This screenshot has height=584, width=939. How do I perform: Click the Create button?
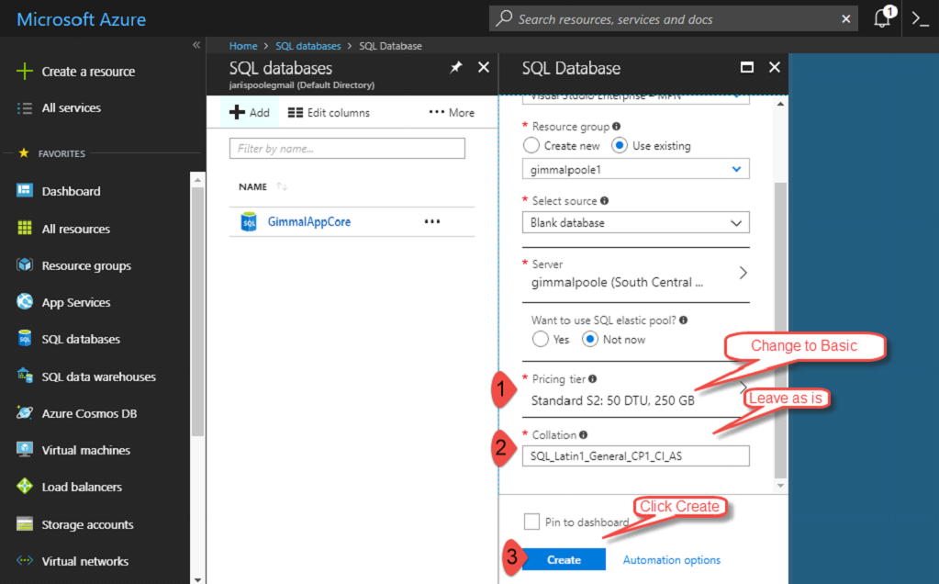click(x=564, y=559)
